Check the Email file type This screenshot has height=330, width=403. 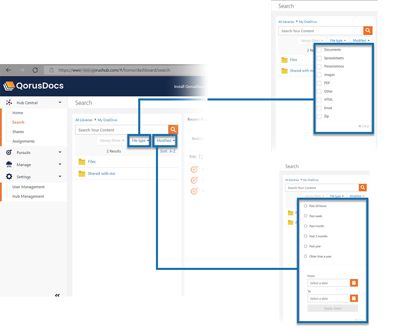(319, 108)
